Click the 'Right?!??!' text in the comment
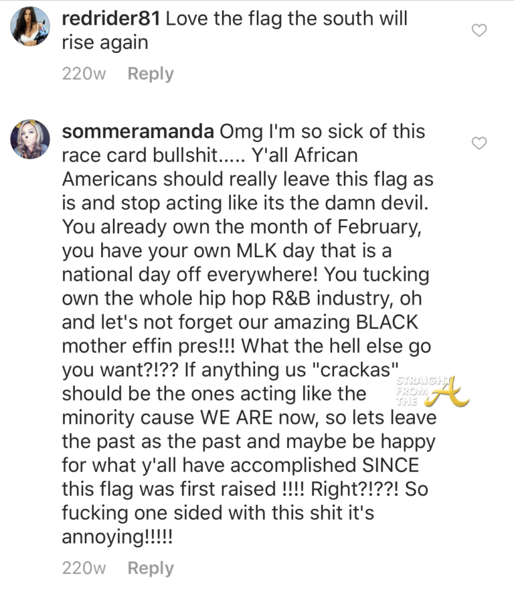The width and height of the screenshot is (514, 594). pyautogui.click(x=359, y=489)
